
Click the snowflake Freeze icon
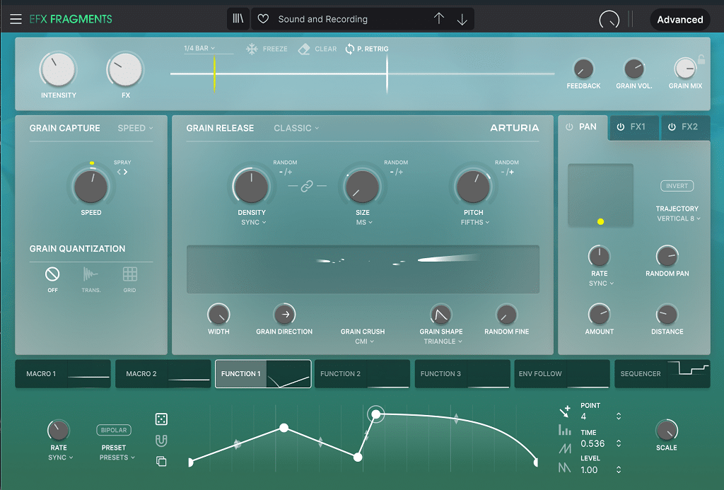tap(252, 49)
